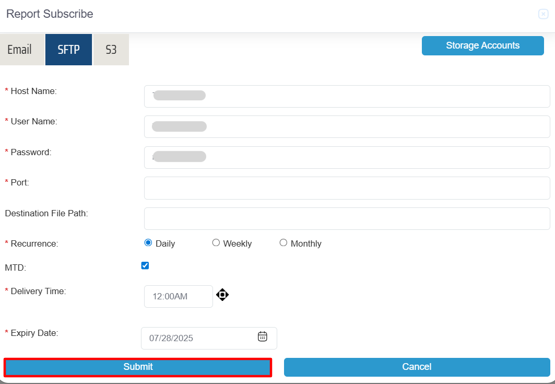
Task: Select the SFTP tab
Action: 68,50
